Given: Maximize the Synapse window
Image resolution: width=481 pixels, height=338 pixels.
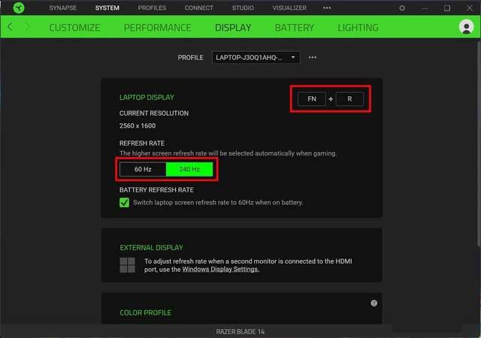Looking at the screenshot, I should 447,8.
